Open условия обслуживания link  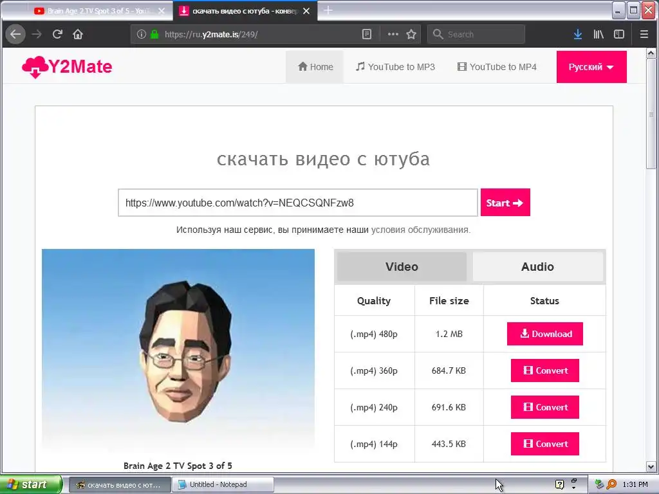pyautogui.click(x=420, y=230)
